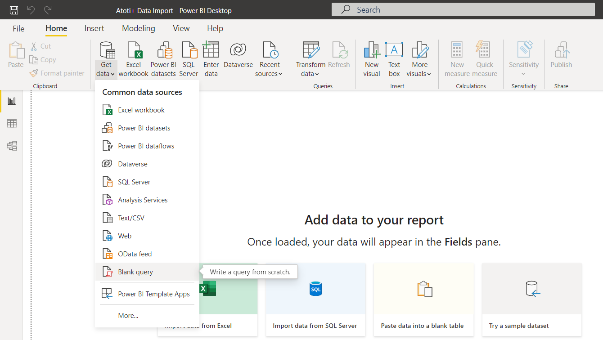Viewport: 603px width, 340px height.
Task: Switch to Data view in left sidebar
Action: tap(12, 123)
